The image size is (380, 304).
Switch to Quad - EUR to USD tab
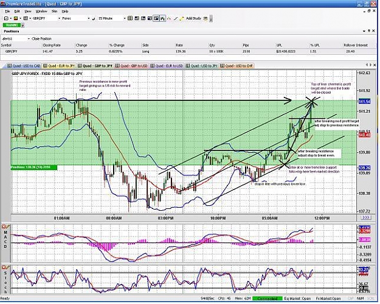point(166,66)
